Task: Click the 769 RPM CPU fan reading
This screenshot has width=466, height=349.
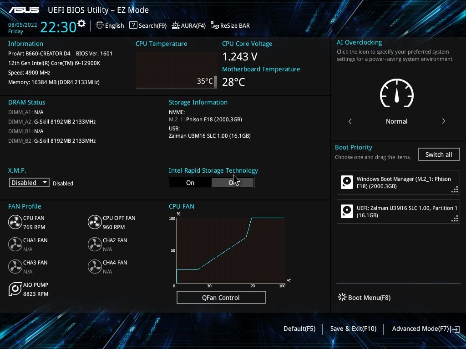Action: (34, 227)
